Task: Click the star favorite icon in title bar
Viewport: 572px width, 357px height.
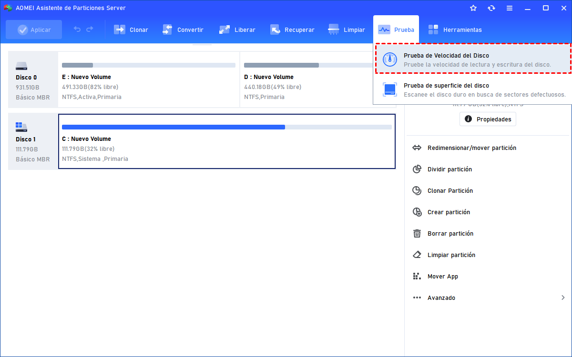Action: (x=473, y=8)
